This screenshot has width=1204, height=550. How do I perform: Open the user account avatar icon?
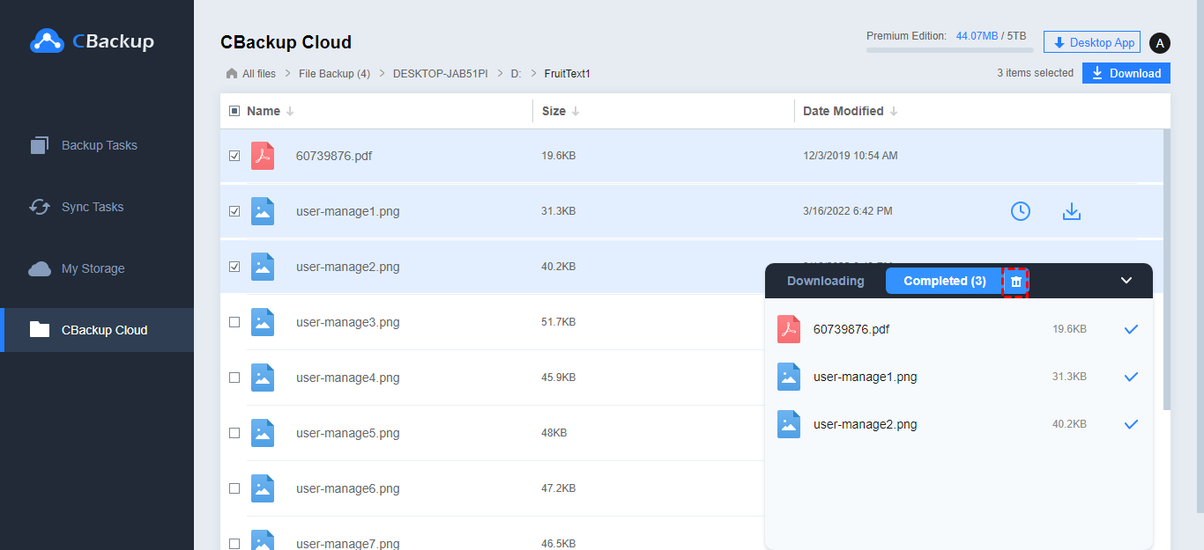(x=1160, y=43)
